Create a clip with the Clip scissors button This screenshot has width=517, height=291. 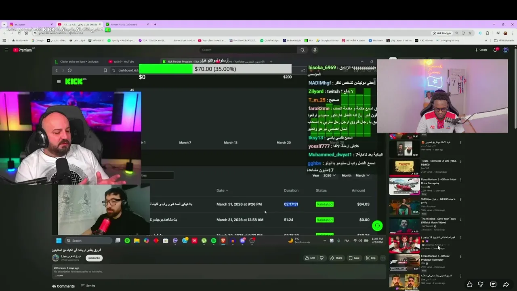click(x=370, y=258)
